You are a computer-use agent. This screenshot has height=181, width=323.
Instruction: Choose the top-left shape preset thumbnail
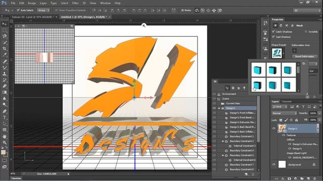[x=258, y=70]
